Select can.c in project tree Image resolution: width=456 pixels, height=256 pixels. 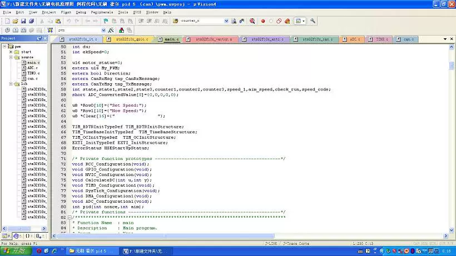click(32, 78)
